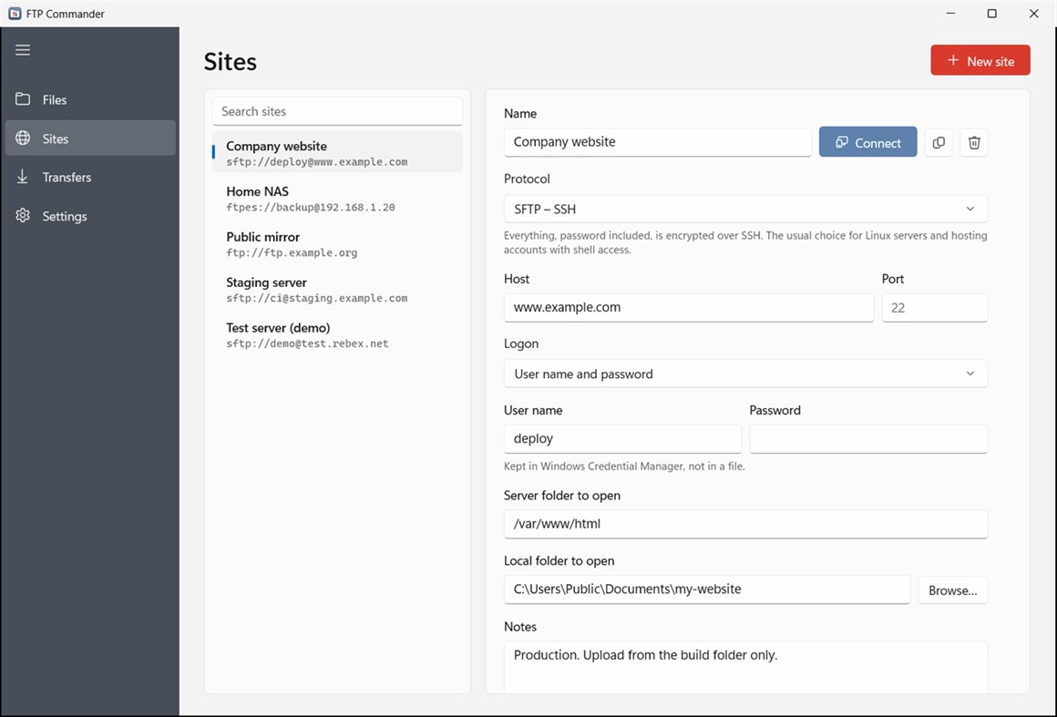Focus the Search sites box
The height and width of the screenshot is (717, 1057).
(338, 111)
